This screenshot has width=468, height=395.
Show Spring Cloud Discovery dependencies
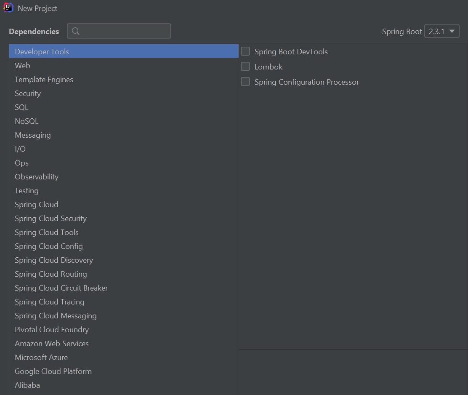[x=124, y=260]
